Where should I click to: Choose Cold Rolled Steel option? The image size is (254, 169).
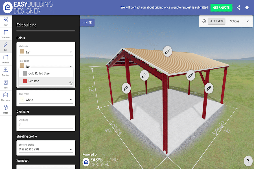[46, 73]
